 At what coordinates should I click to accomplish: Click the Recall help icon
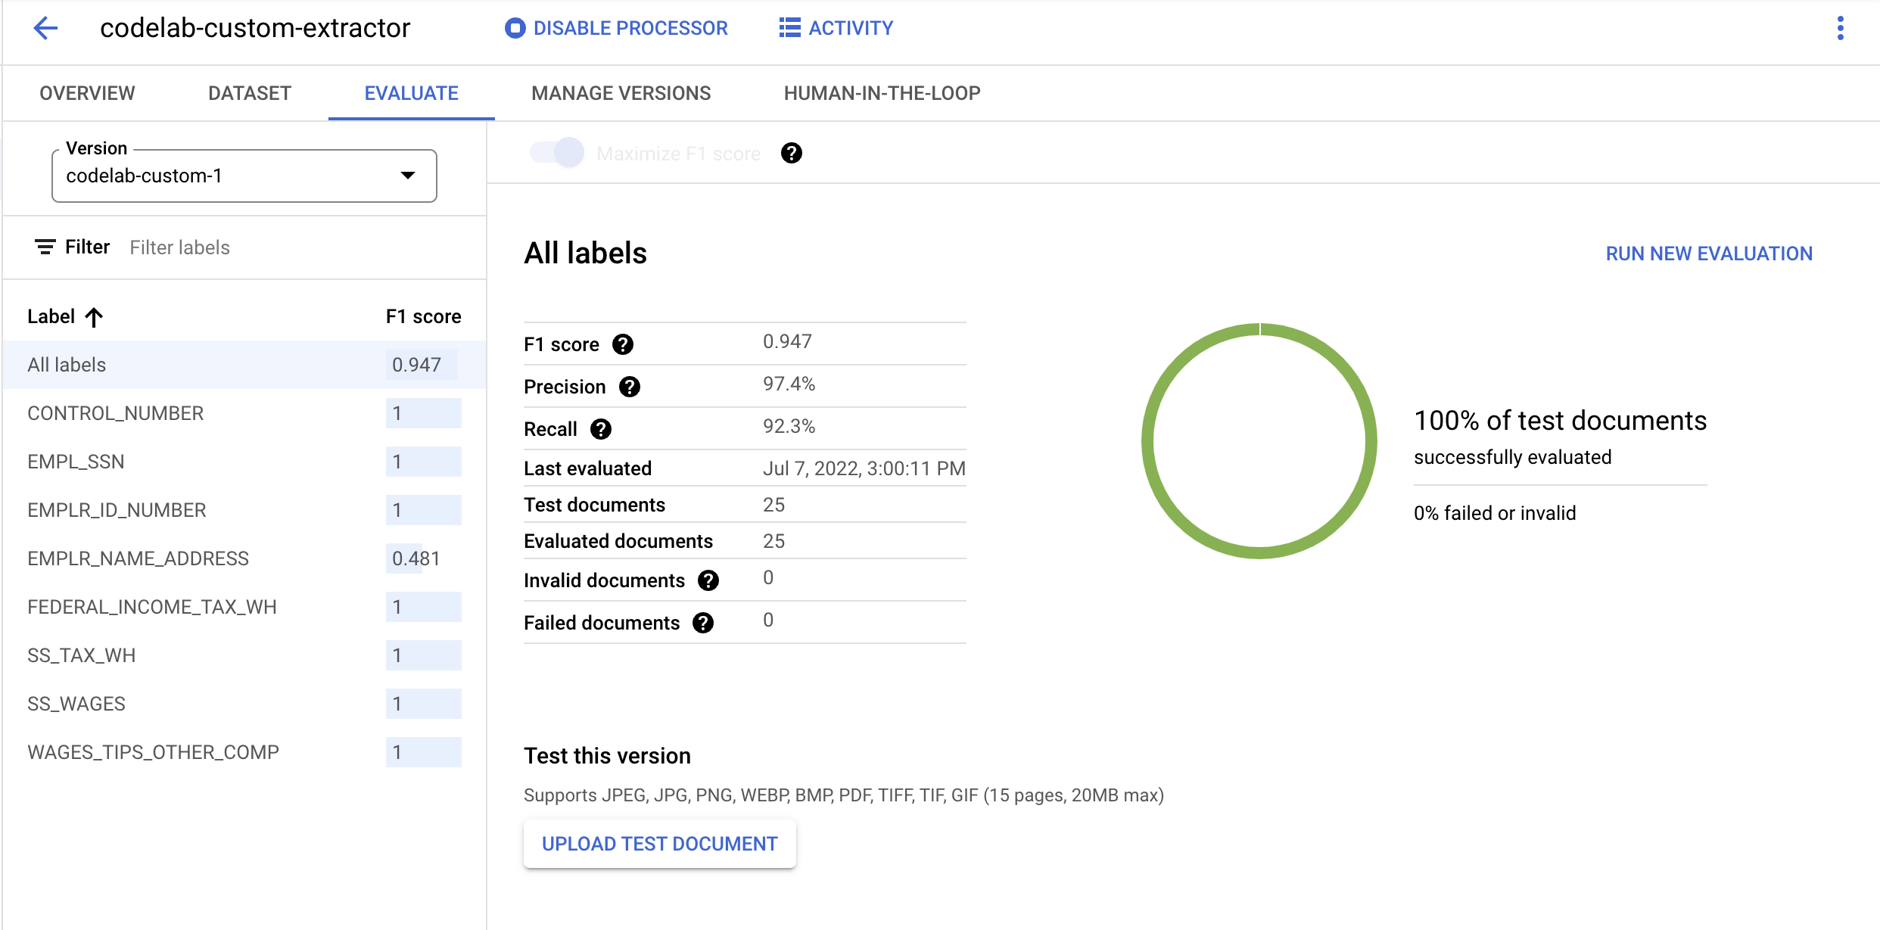600,429
